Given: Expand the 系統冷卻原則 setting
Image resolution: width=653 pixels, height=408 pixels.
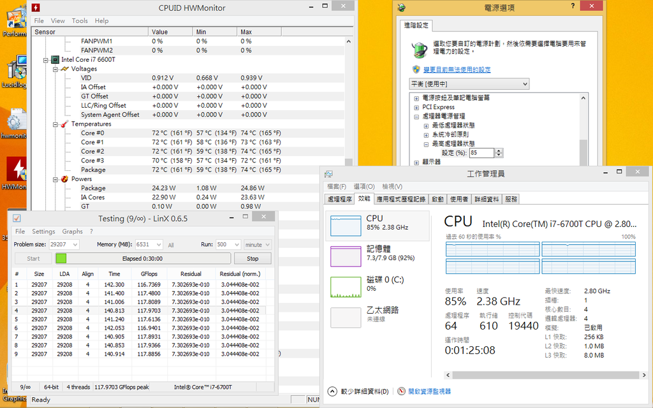Looking at the screenshot, I should (x=426, y=135).
